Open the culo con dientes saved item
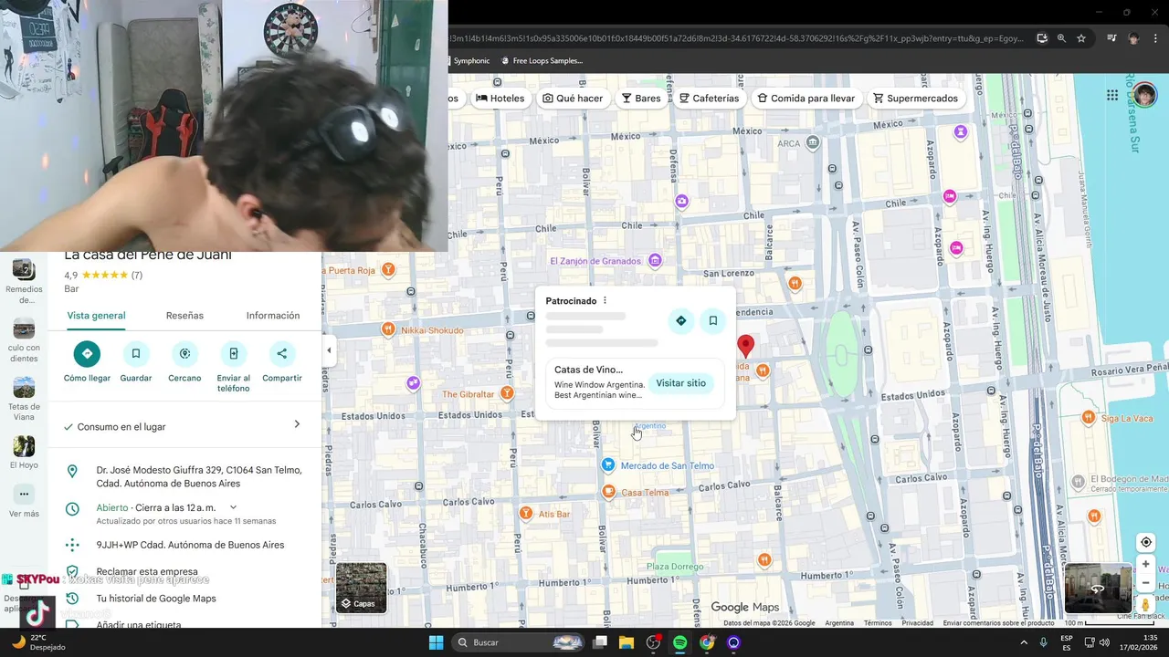Image resolution: width=1169 pixels, height=657 pixels. tap(24, 340)
